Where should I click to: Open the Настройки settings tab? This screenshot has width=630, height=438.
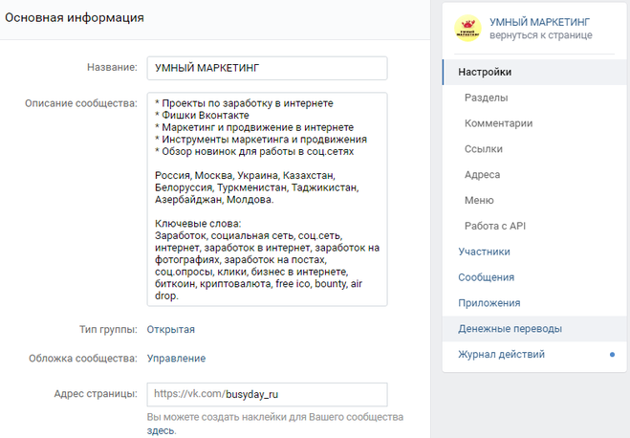[485, 72]
